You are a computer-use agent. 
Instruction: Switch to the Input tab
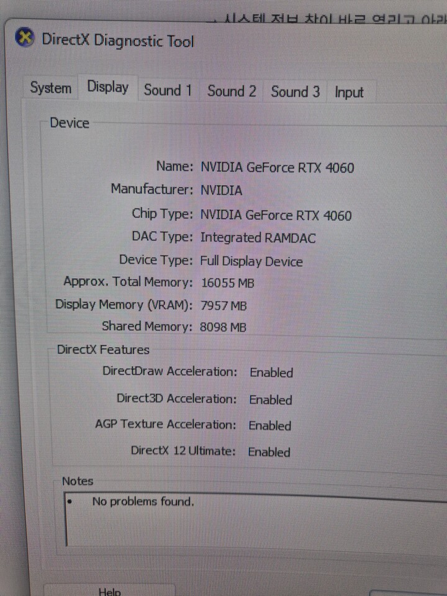tap(349, 93)
